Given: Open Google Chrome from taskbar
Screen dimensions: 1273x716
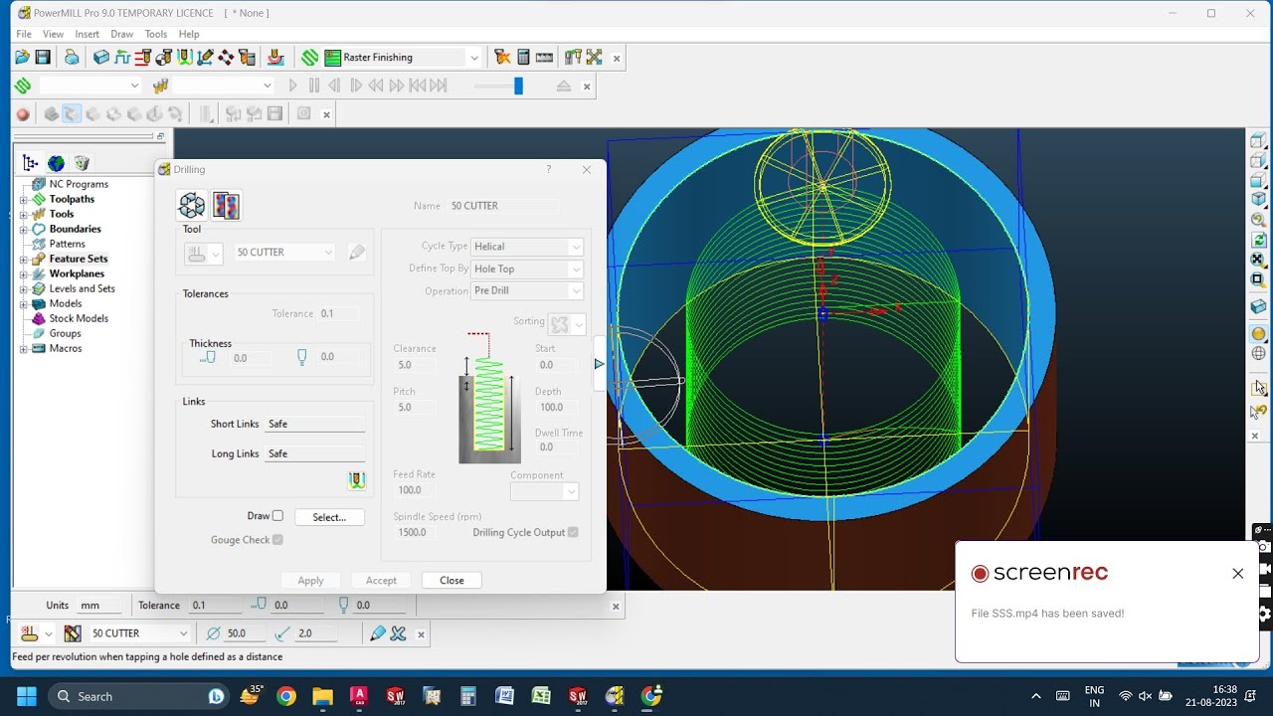Looking at the screenshot, I should (286, 696).
